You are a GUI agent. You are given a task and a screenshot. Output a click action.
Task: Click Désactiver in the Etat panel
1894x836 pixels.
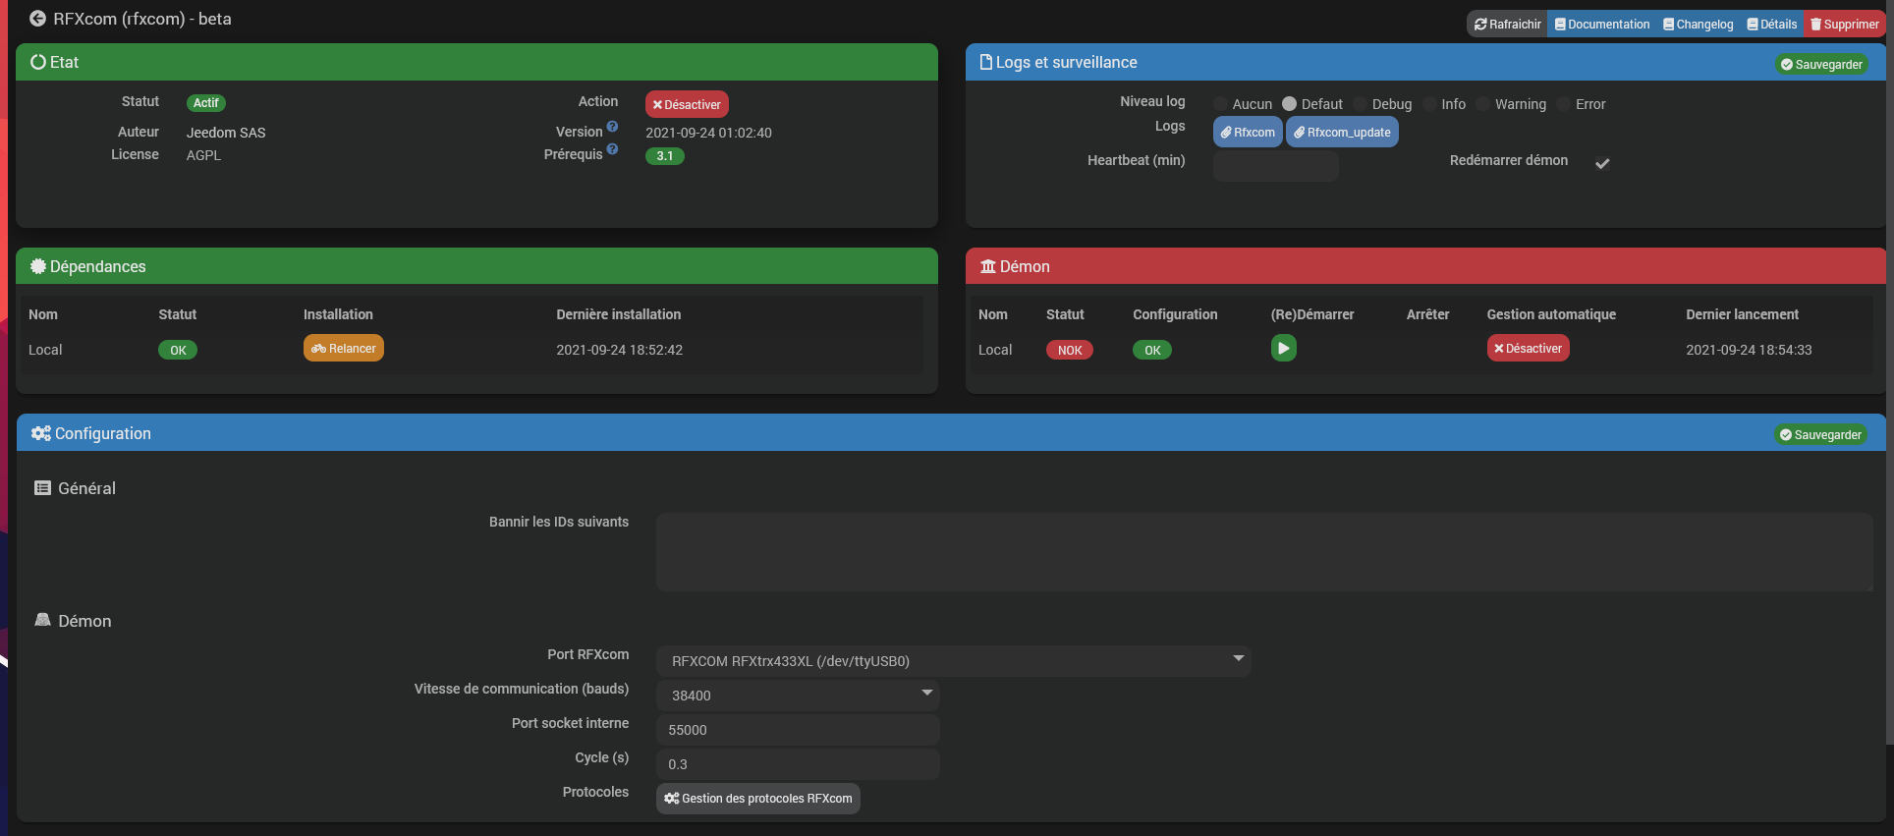click(687, 104)
